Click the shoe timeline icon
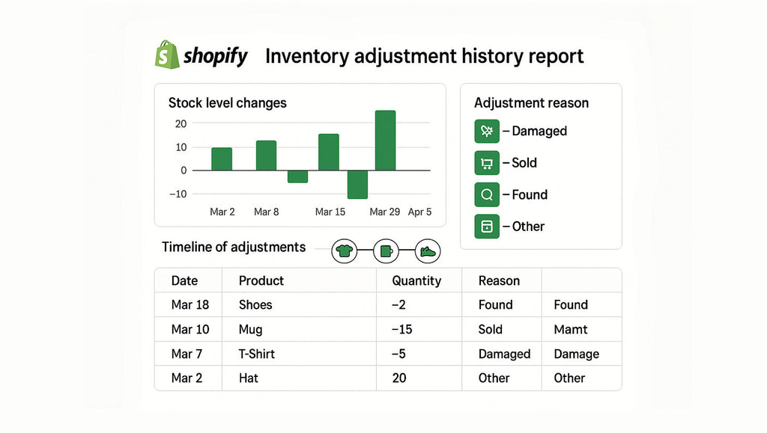This screenshot has width=767, height=433. (x=428, y=251)
